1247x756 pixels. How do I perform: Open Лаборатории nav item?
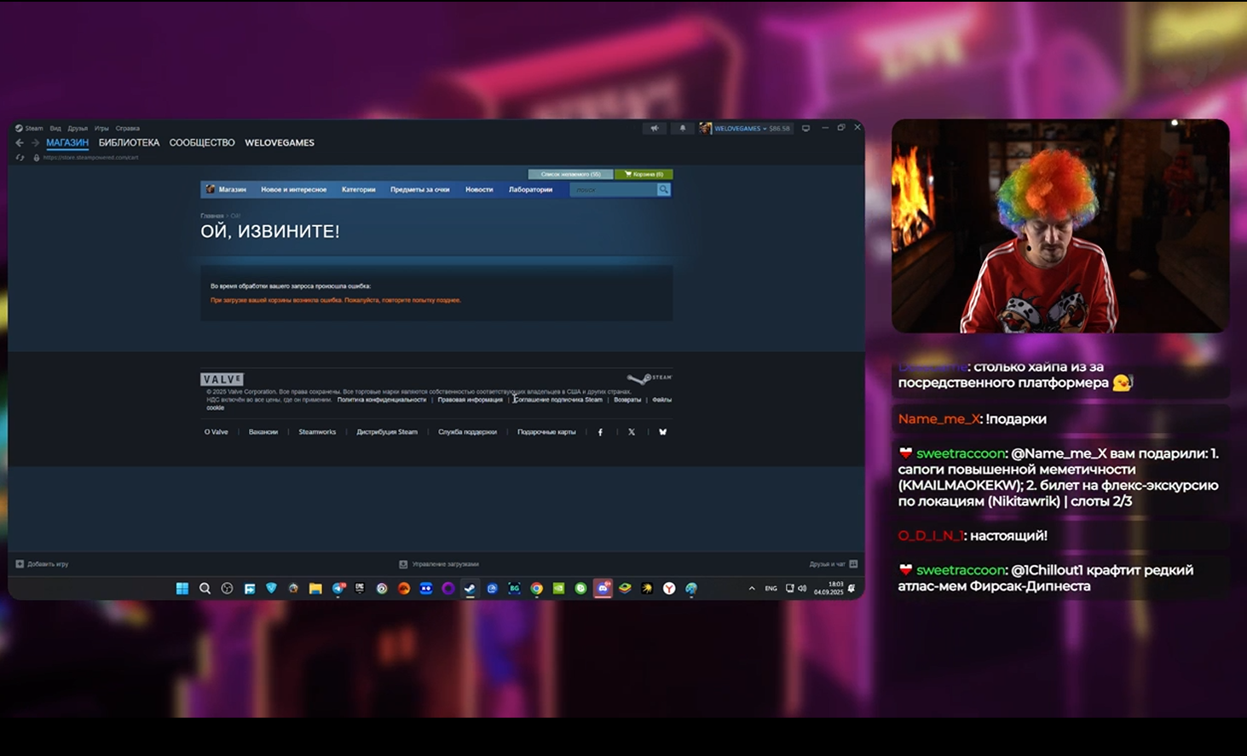tap(531, 189)
